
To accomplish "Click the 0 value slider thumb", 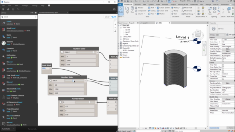I will coord(90,102).
